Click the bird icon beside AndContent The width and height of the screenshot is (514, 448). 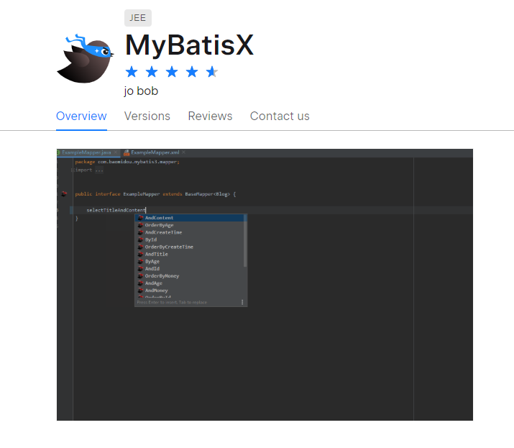click(x=141, y=218)
